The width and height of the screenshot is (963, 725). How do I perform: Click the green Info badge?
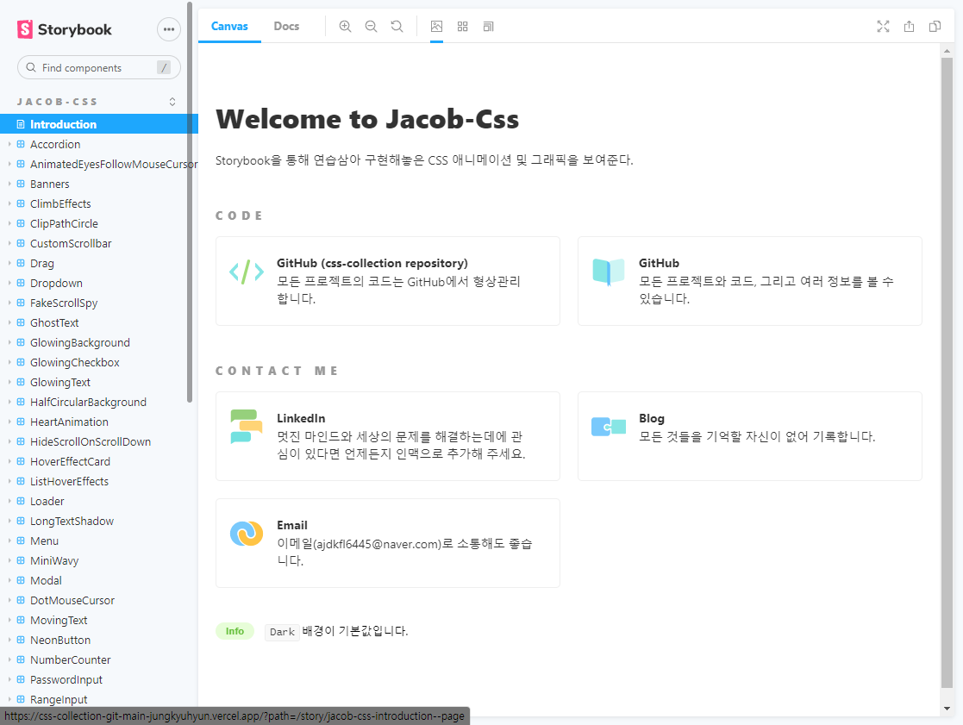(x=234, y=631)
